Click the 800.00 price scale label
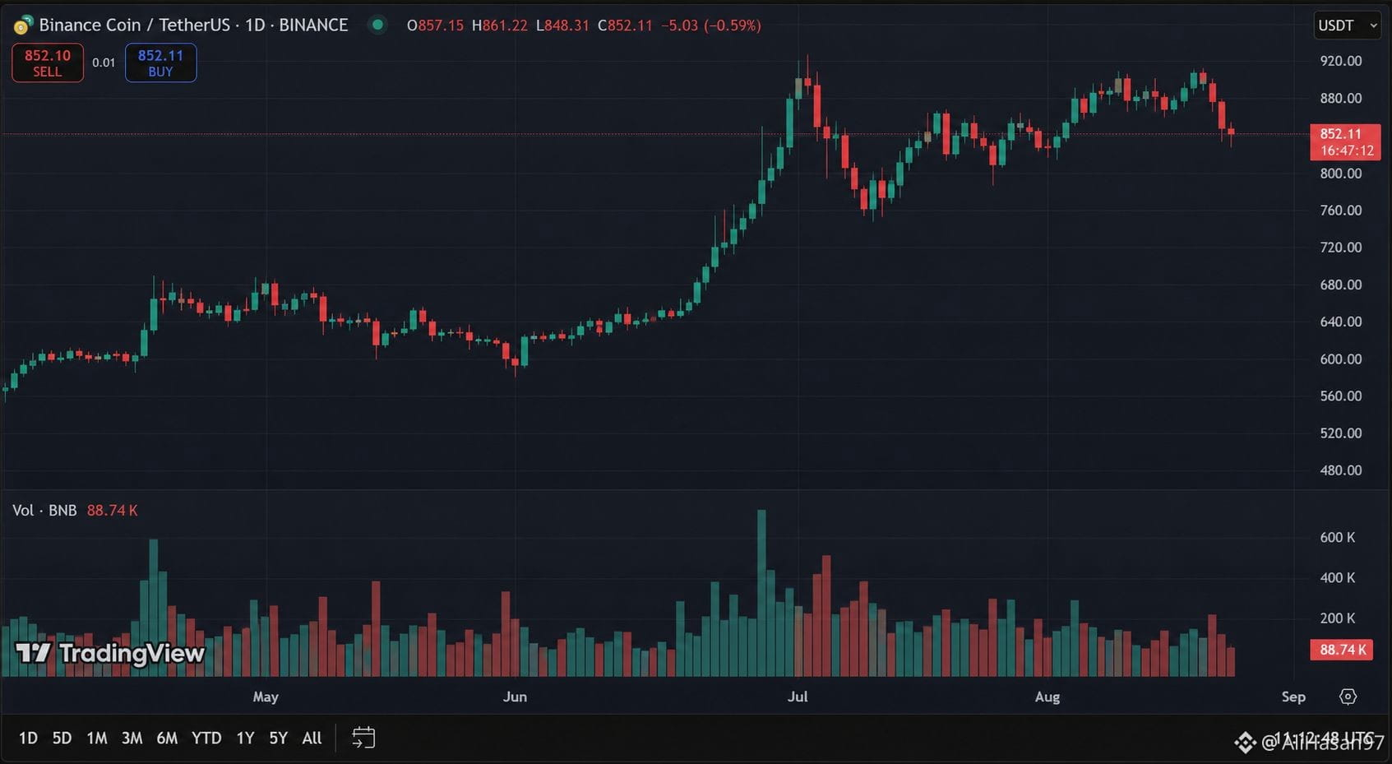 tap(1341, 173)
